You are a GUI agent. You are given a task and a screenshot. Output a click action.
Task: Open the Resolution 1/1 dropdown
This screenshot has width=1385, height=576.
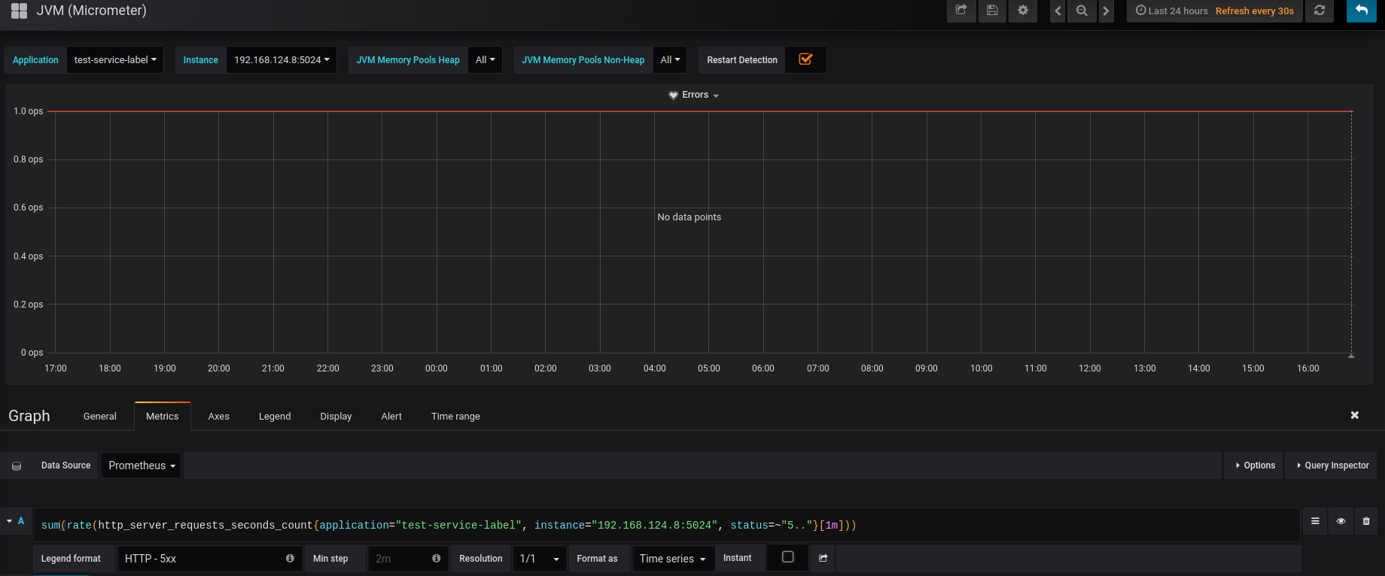coord(540,559)
